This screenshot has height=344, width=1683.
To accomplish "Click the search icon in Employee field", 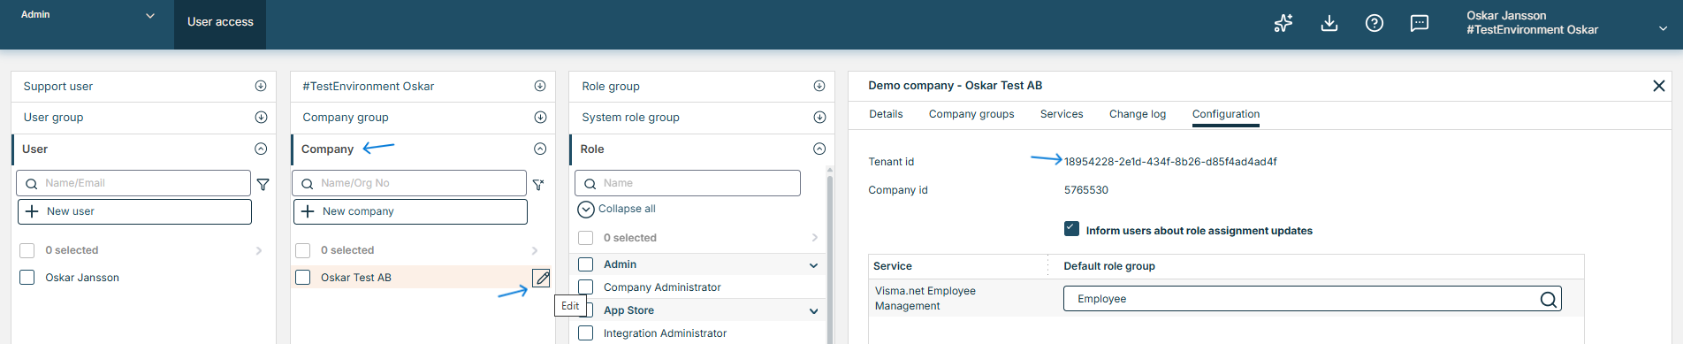I will (x=1549, y=299).
